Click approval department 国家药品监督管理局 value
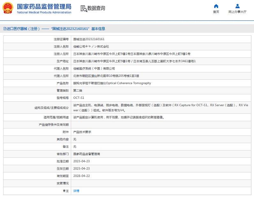 coord(86,154)
